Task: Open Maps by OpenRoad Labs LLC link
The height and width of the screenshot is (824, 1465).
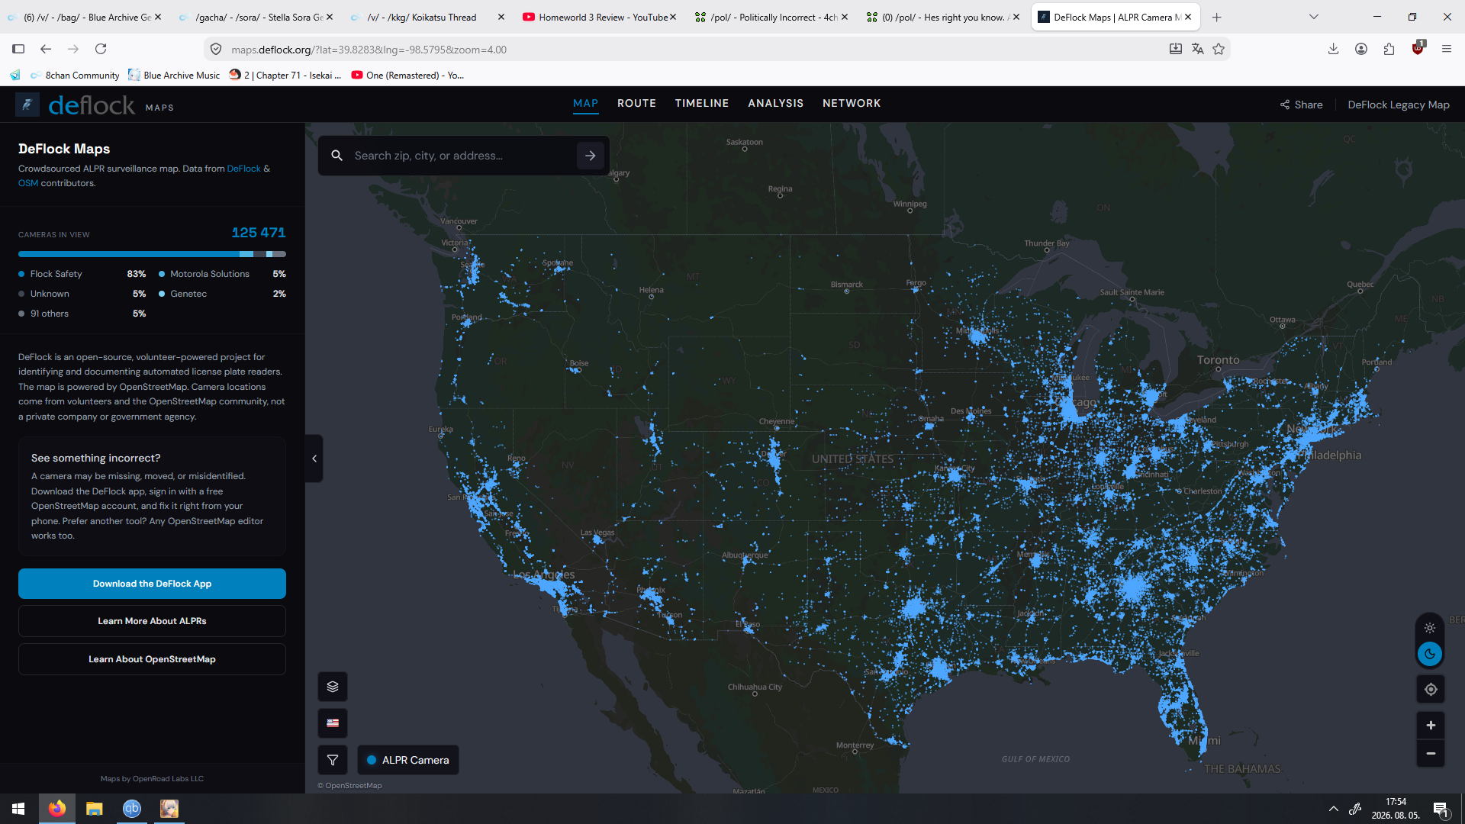Action: point(152,779)
